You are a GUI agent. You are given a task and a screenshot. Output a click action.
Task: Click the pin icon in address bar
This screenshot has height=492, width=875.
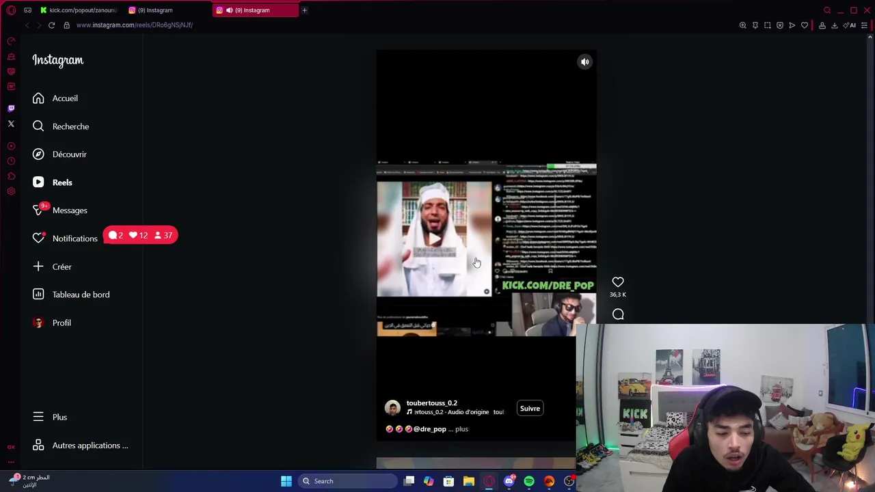[755, 25]
